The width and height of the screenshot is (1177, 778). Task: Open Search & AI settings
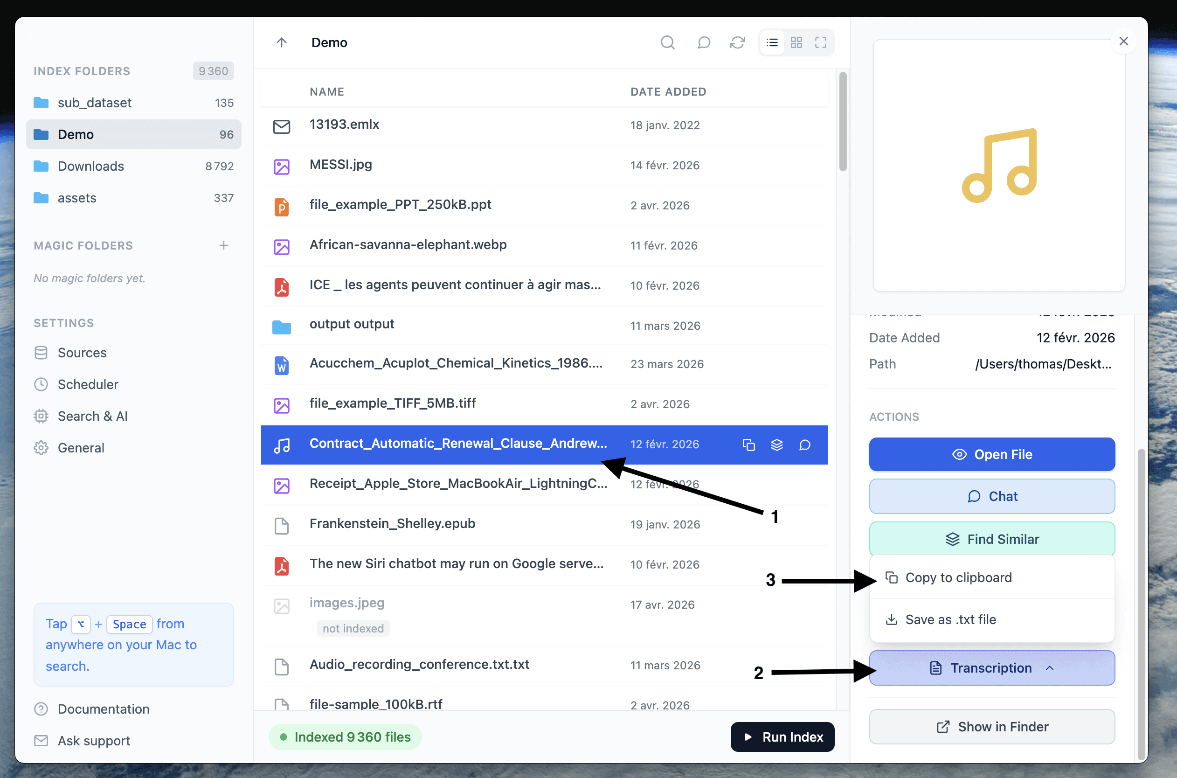(x=92, y=417)
